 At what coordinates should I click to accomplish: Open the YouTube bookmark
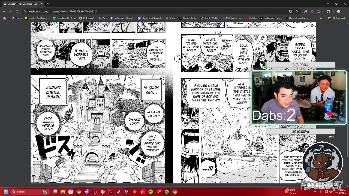point(251,18)
